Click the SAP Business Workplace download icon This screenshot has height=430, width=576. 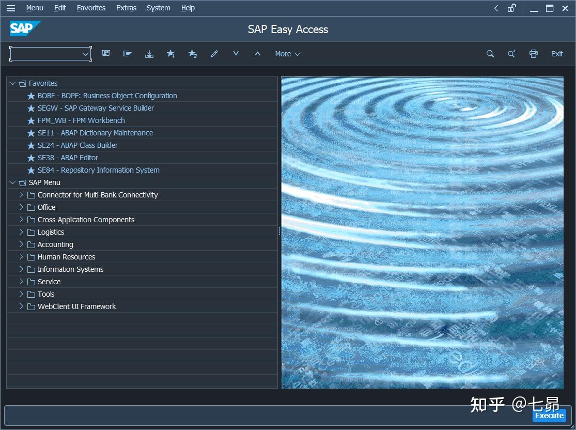tap(149, 54)
